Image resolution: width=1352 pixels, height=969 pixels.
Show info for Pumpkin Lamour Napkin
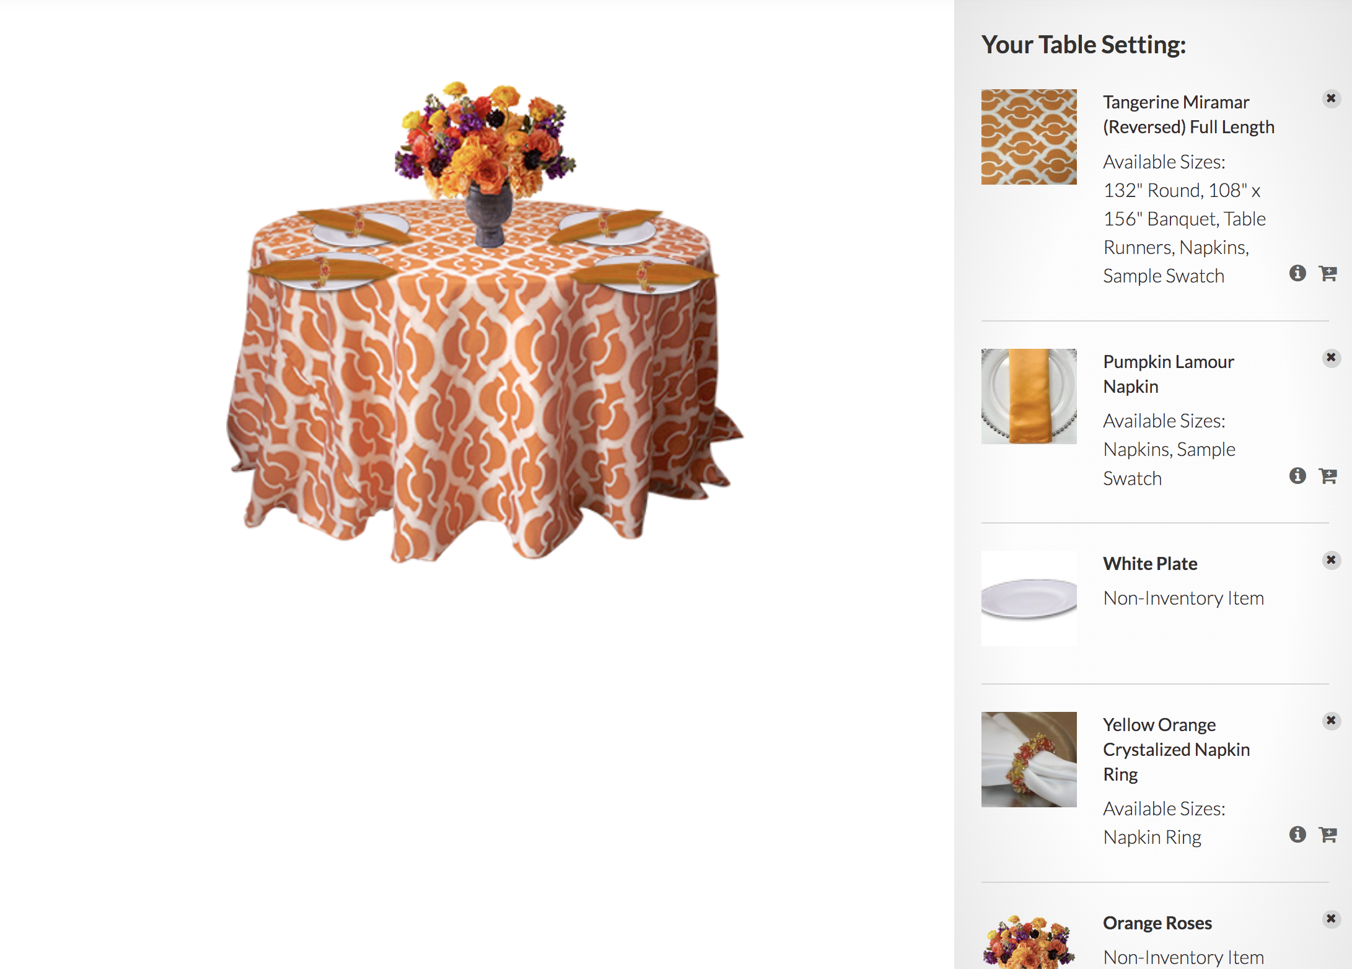click(x=1297, y=476)
